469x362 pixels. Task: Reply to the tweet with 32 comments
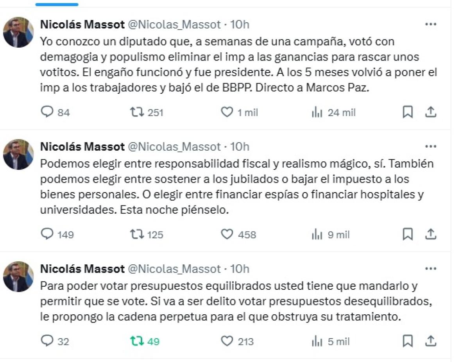point(47,341)
